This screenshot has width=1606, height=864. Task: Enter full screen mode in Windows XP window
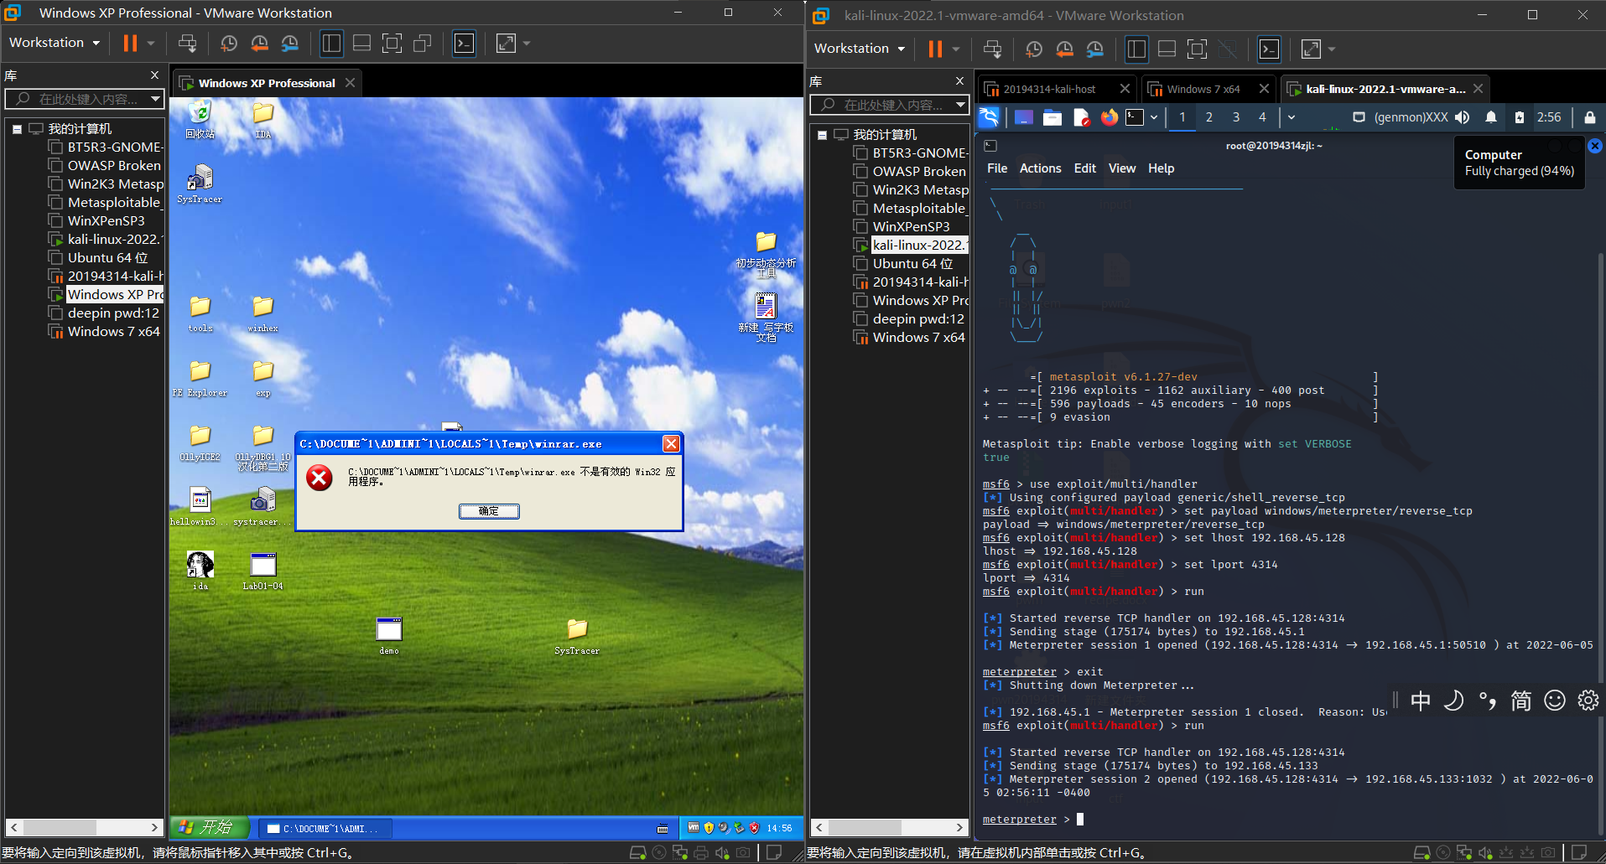392,43
